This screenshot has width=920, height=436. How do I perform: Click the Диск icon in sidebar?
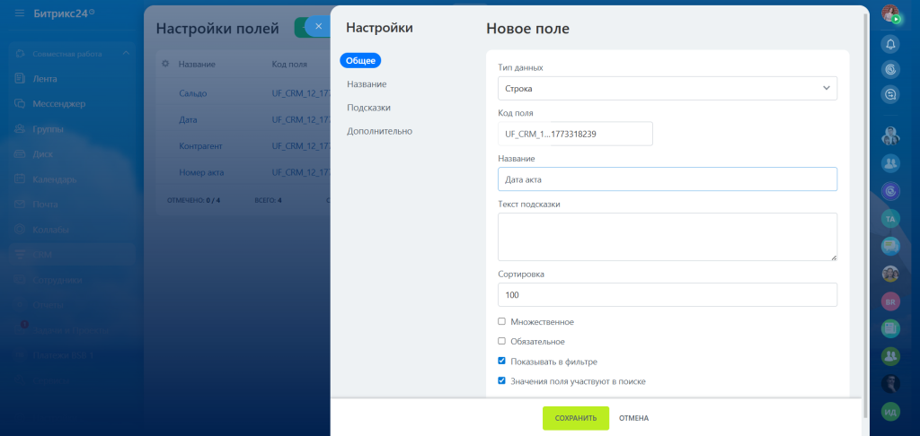point(20,153)
